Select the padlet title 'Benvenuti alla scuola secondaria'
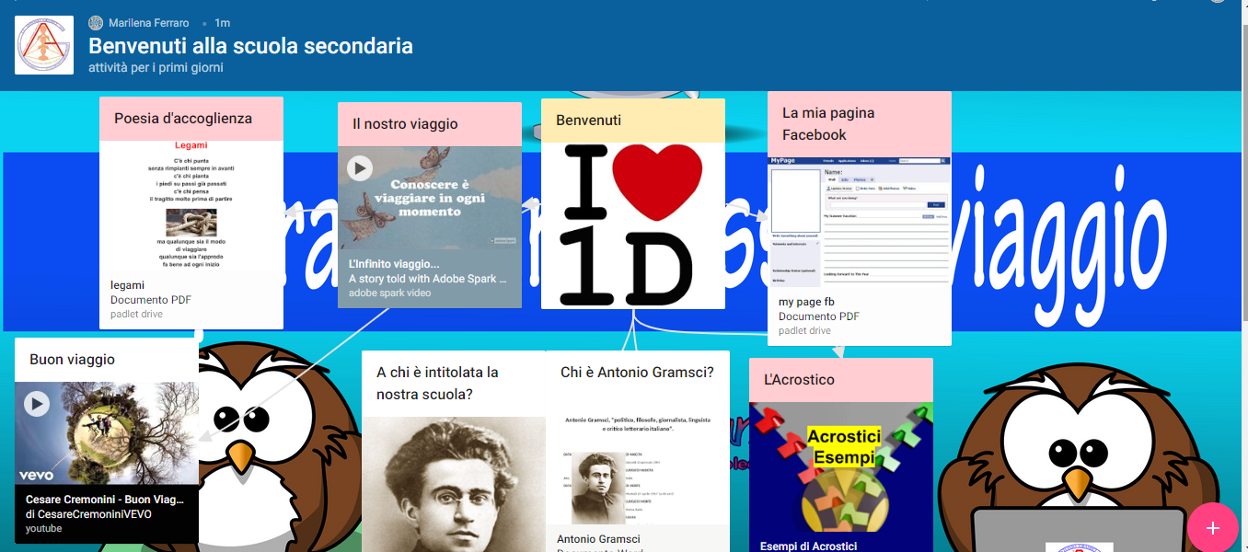Viewport: 1248px width, 552px height. [x=250, y=46]
